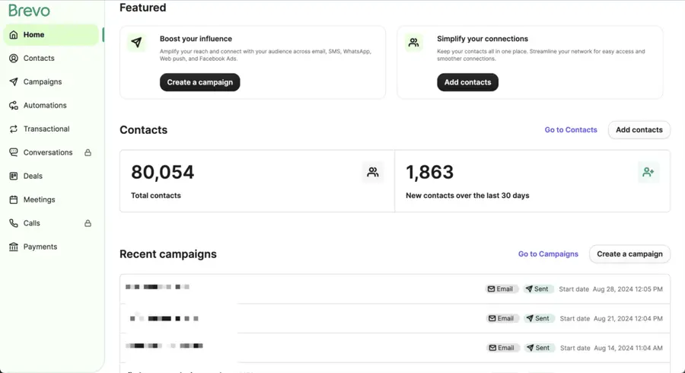The height and width of the screenshot is (373, 685).
Task: Click the Featured heading
Action: pyautogui.click(x=143, y=8)
